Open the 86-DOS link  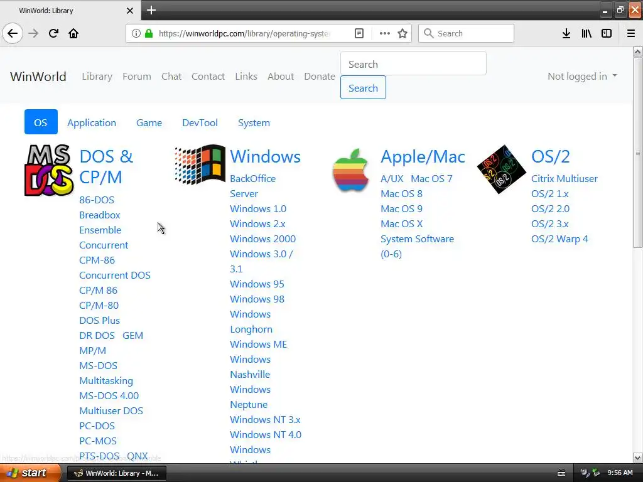[97, 200]
